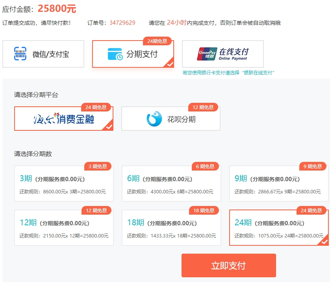This screenshot has height=282, width=330.
Task: Switch to UnionPay online payment tab
Action: (222, 53)
